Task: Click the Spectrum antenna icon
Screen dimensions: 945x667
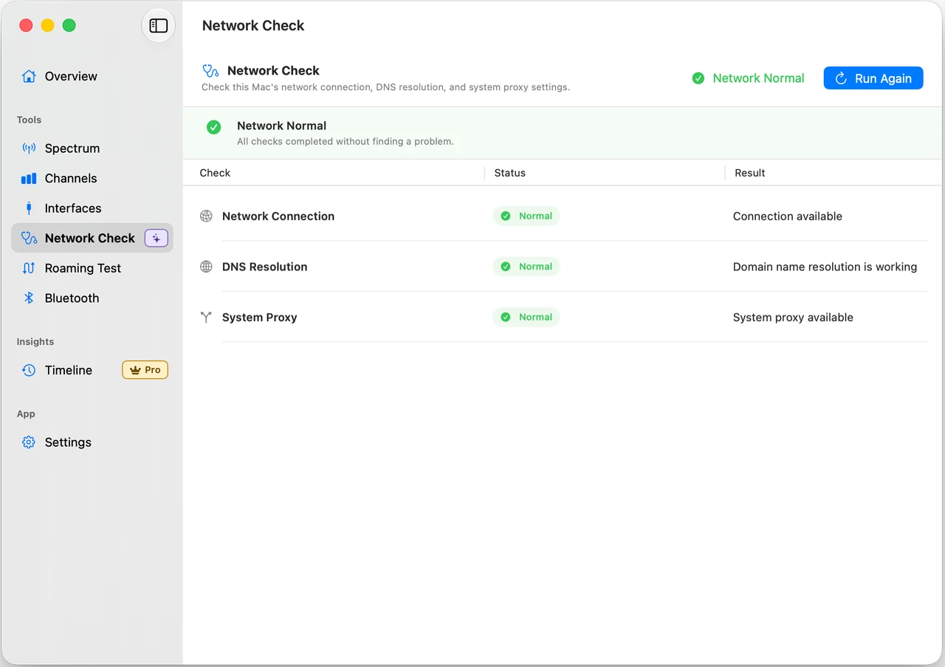Action: coord(29,148)
